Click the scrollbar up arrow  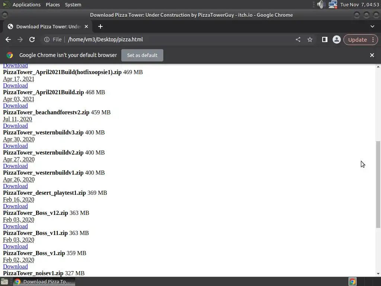tap(378, 67)
